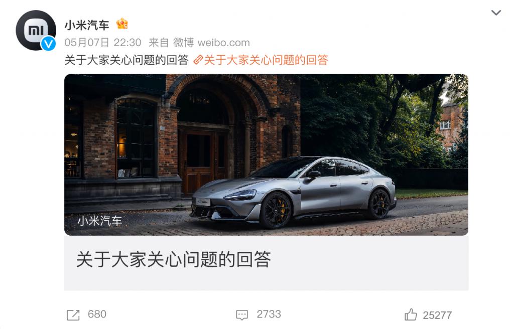Click the gold crown membership badge

click(x=122, y=24)
